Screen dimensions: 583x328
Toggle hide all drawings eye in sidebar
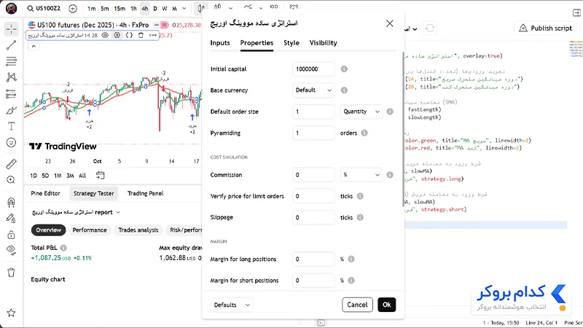click(11, 250)
